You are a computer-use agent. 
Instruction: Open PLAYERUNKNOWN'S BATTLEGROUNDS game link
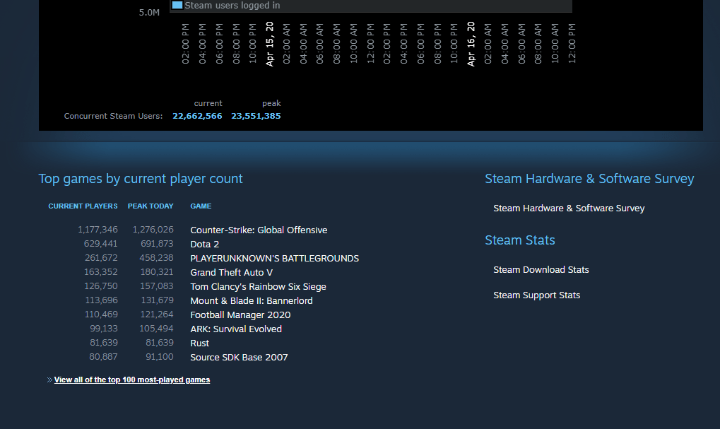click(275, 259)
